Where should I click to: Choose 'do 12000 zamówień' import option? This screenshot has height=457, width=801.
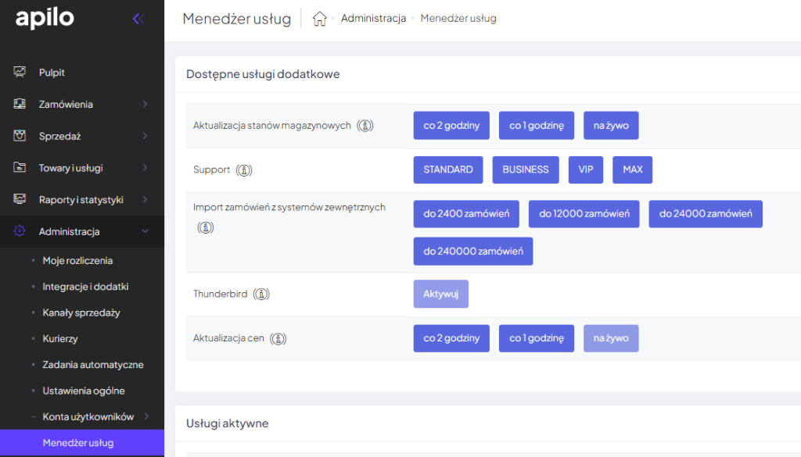tap(584, 214)
